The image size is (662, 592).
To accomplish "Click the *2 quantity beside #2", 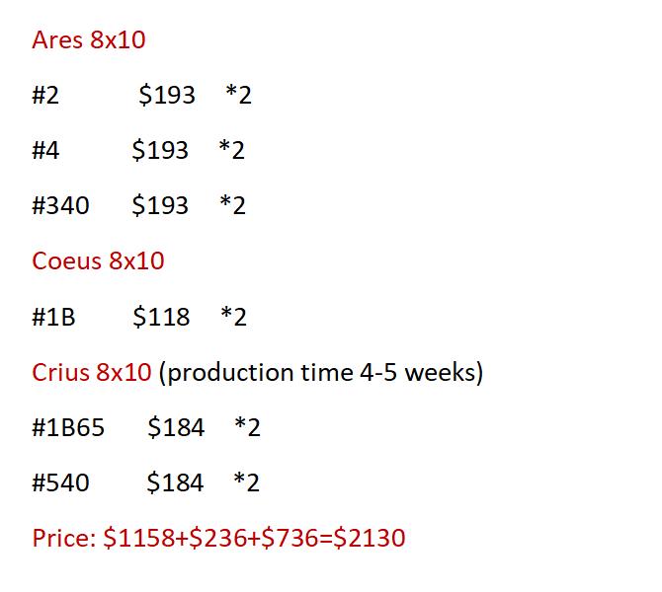I will tap(238, 94).
